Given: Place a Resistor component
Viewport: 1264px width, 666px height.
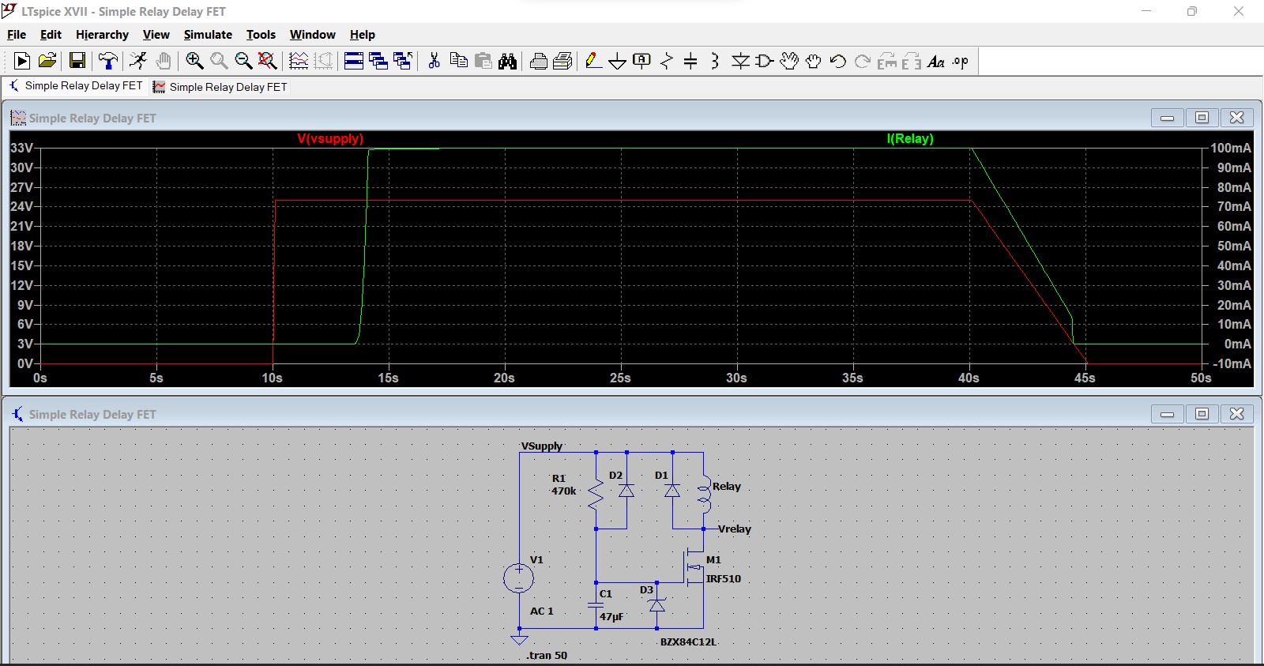Looking at the screenshot, I should tap(667, 61).
